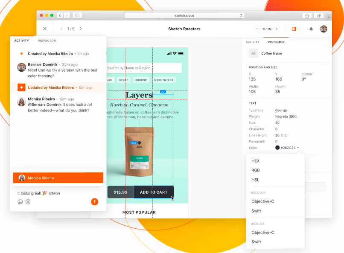344x253 pixels.
Task: Go to the next artboard arrow
Action: [x=81, y=29]
